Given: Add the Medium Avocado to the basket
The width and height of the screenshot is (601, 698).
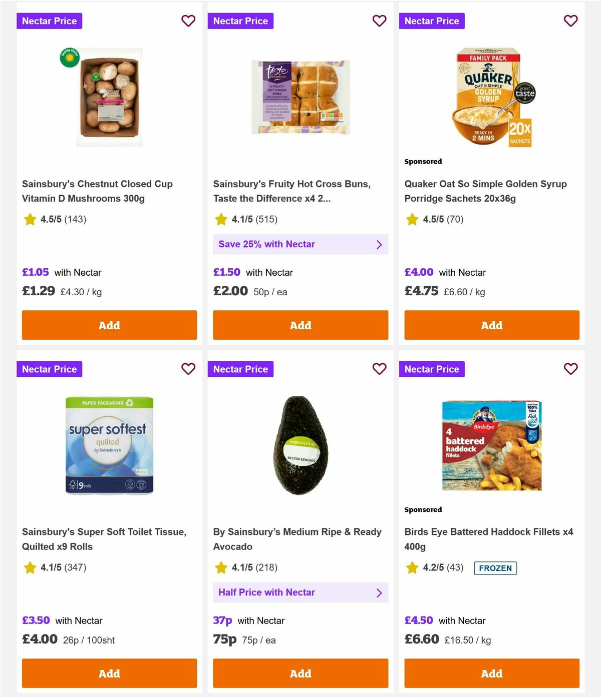Looking at the screenshot, I should pyautogui.click(x=300, y=673).
